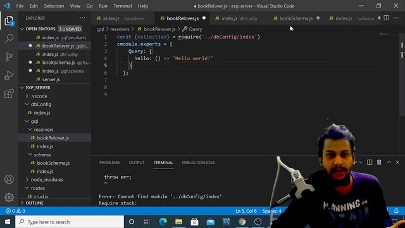Viewport: 405px width, 228px height.
Task: Close the terminal panel
Action: pos(397,162)
